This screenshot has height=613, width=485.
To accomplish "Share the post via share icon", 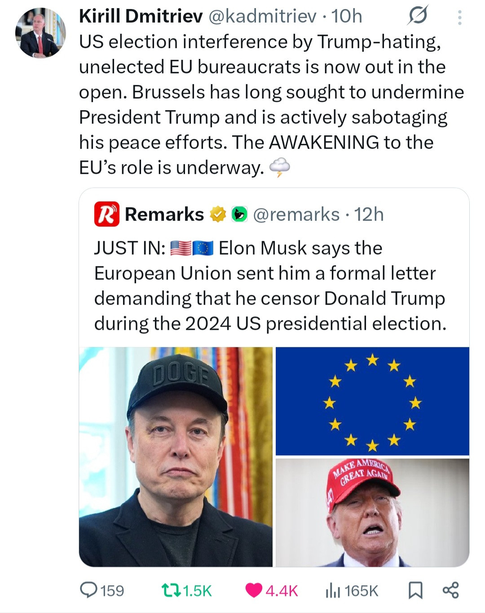I will [450, 590].
